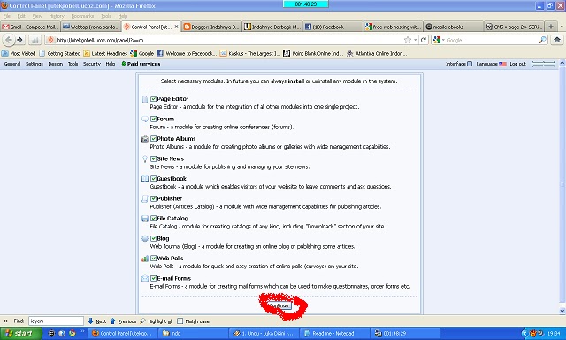
Task: Open the Indo folder in the taskbar
Action: (193, 334)
